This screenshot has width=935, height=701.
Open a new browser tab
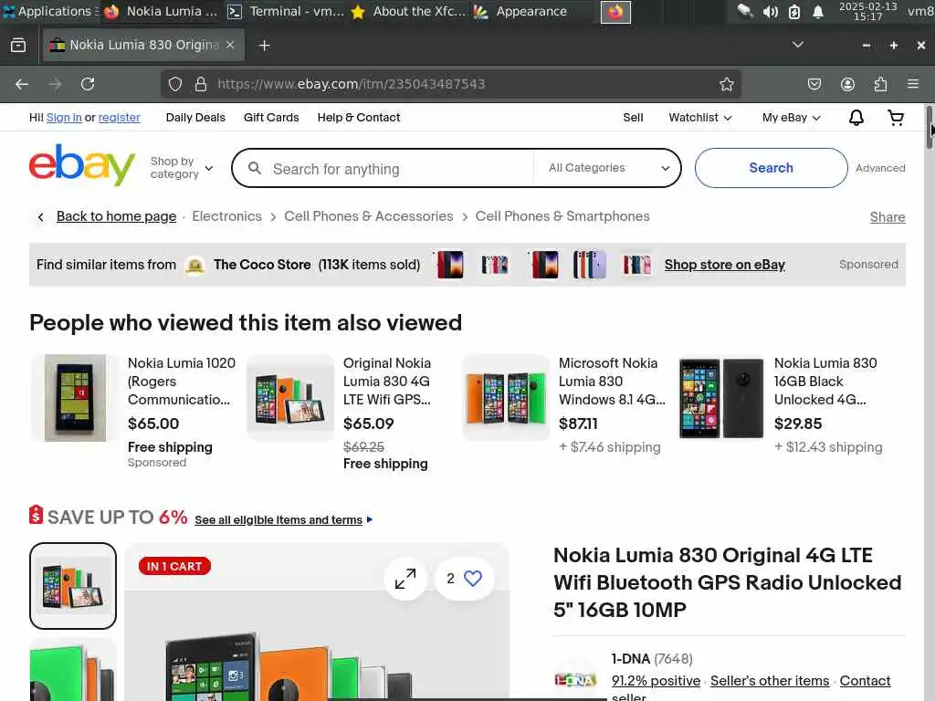tap(264, 46)
